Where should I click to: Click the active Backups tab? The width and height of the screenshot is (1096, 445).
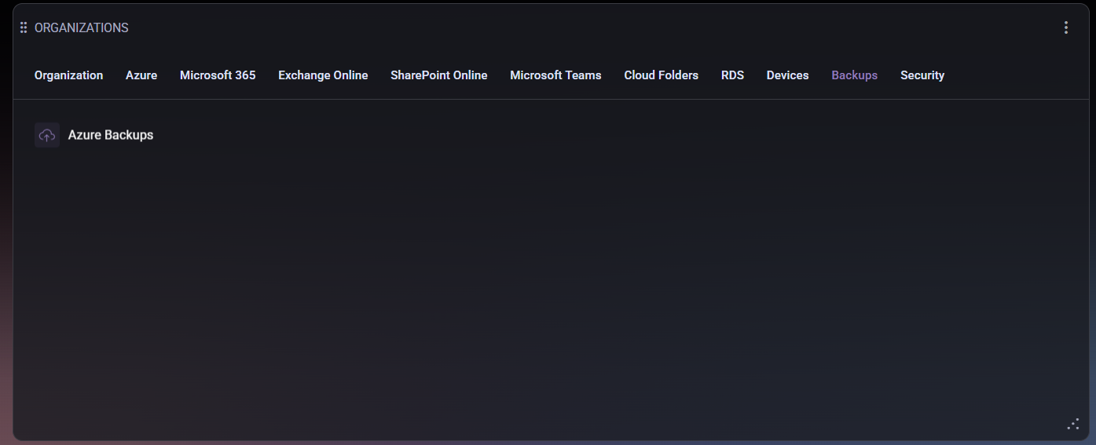[x=854, y=75]
